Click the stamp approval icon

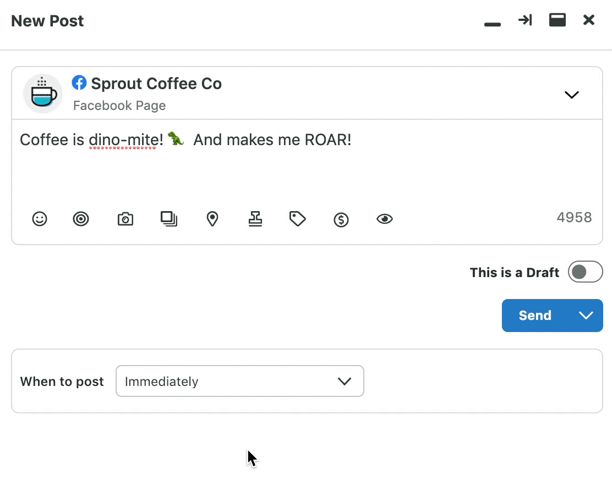(255, 219)
